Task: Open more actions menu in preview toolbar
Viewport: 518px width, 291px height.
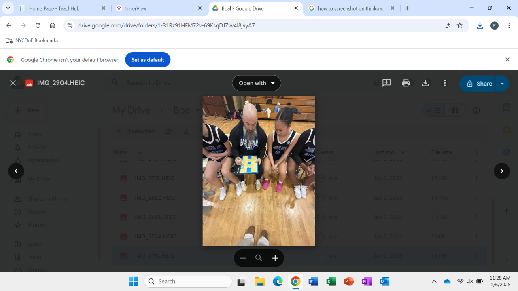Action: [445, 83]
